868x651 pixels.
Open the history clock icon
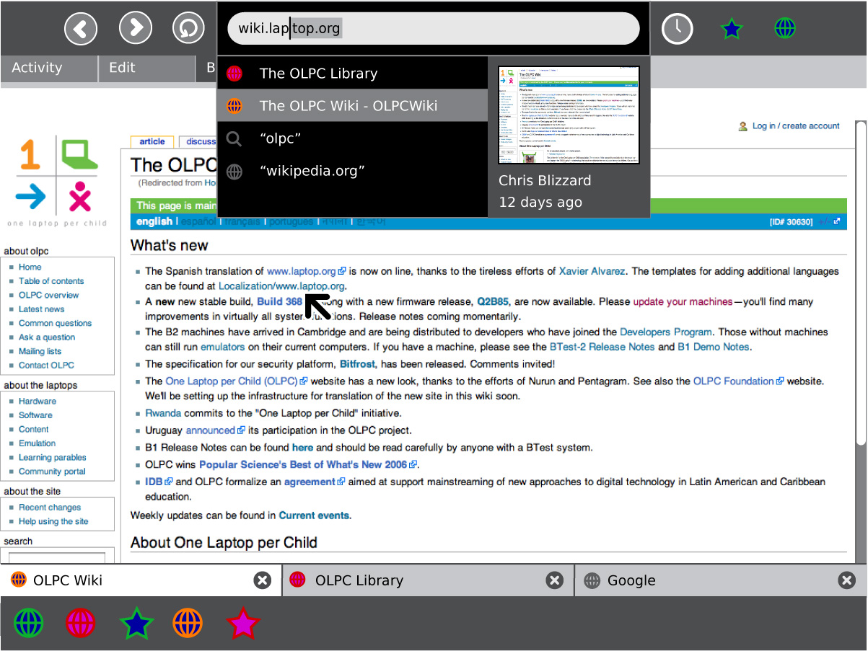(x=677, y=29)
